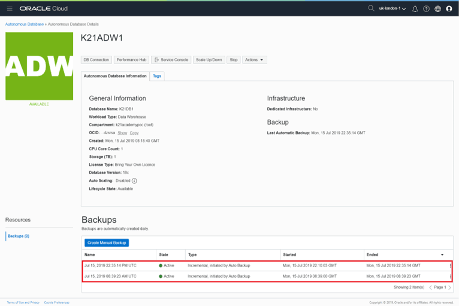Click Active state of 22:35:14 backup
459x306 pixels.
coord(167,266)
